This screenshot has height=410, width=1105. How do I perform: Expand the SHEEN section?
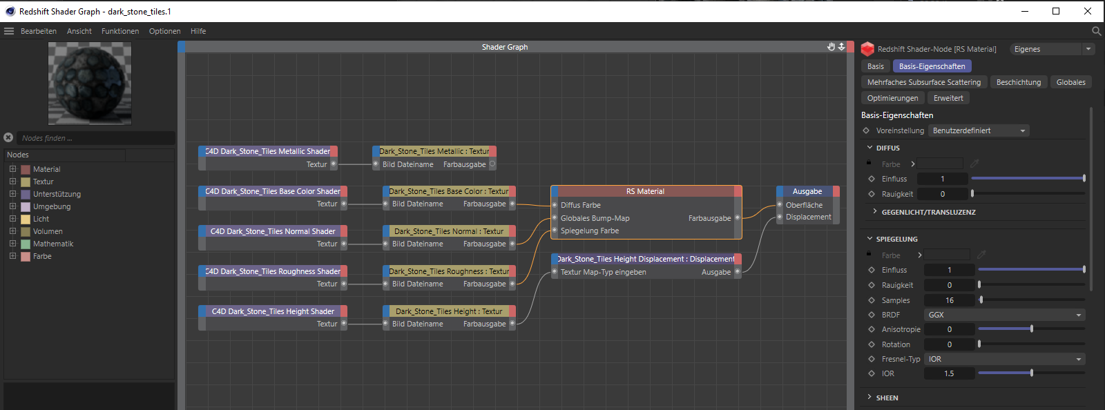pyautogui.click(x=869, y=398)
